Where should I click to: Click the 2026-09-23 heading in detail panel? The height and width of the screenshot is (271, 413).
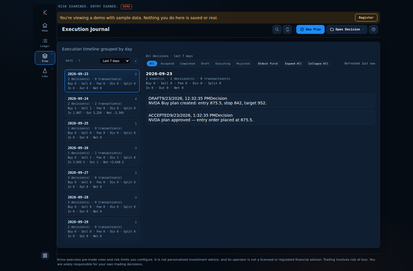click(x=159, y=74)
